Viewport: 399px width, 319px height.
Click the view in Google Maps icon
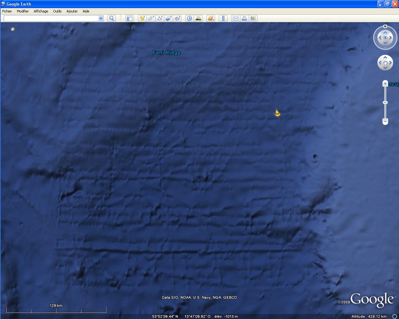point(253,18)
